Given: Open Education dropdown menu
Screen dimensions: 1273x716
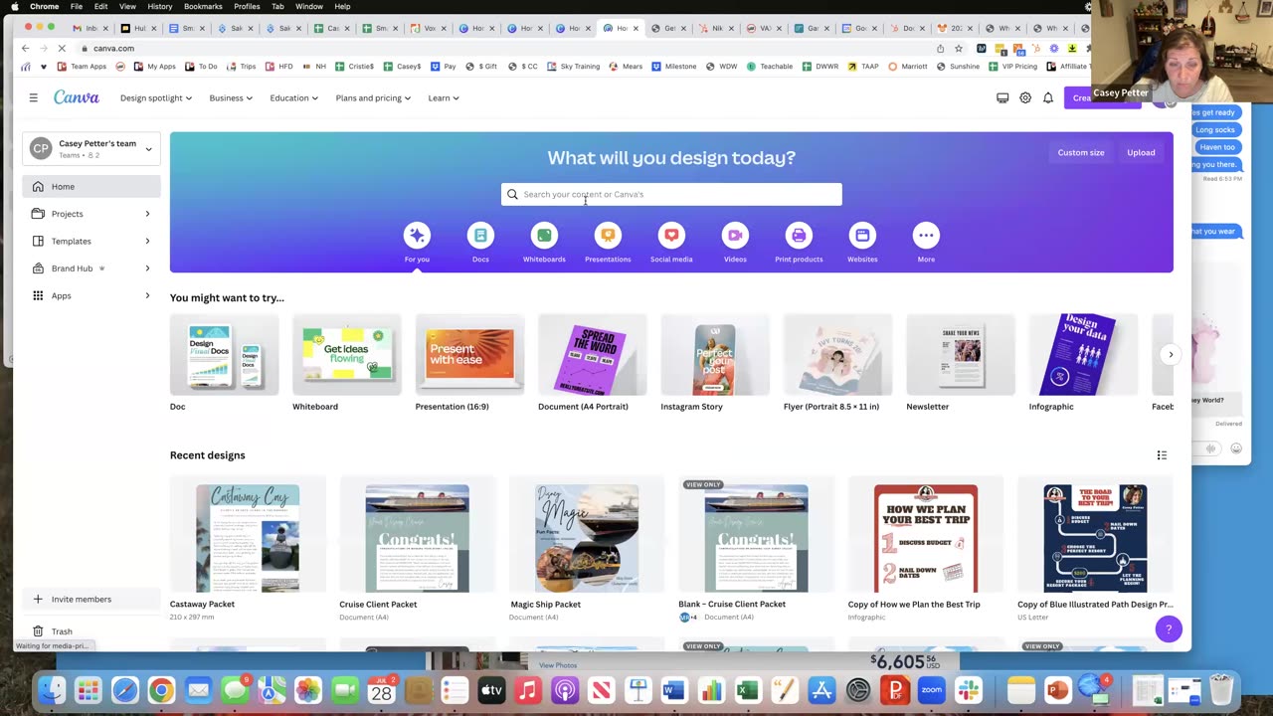Looking at the screenshot, I should (x=293, y=97).
